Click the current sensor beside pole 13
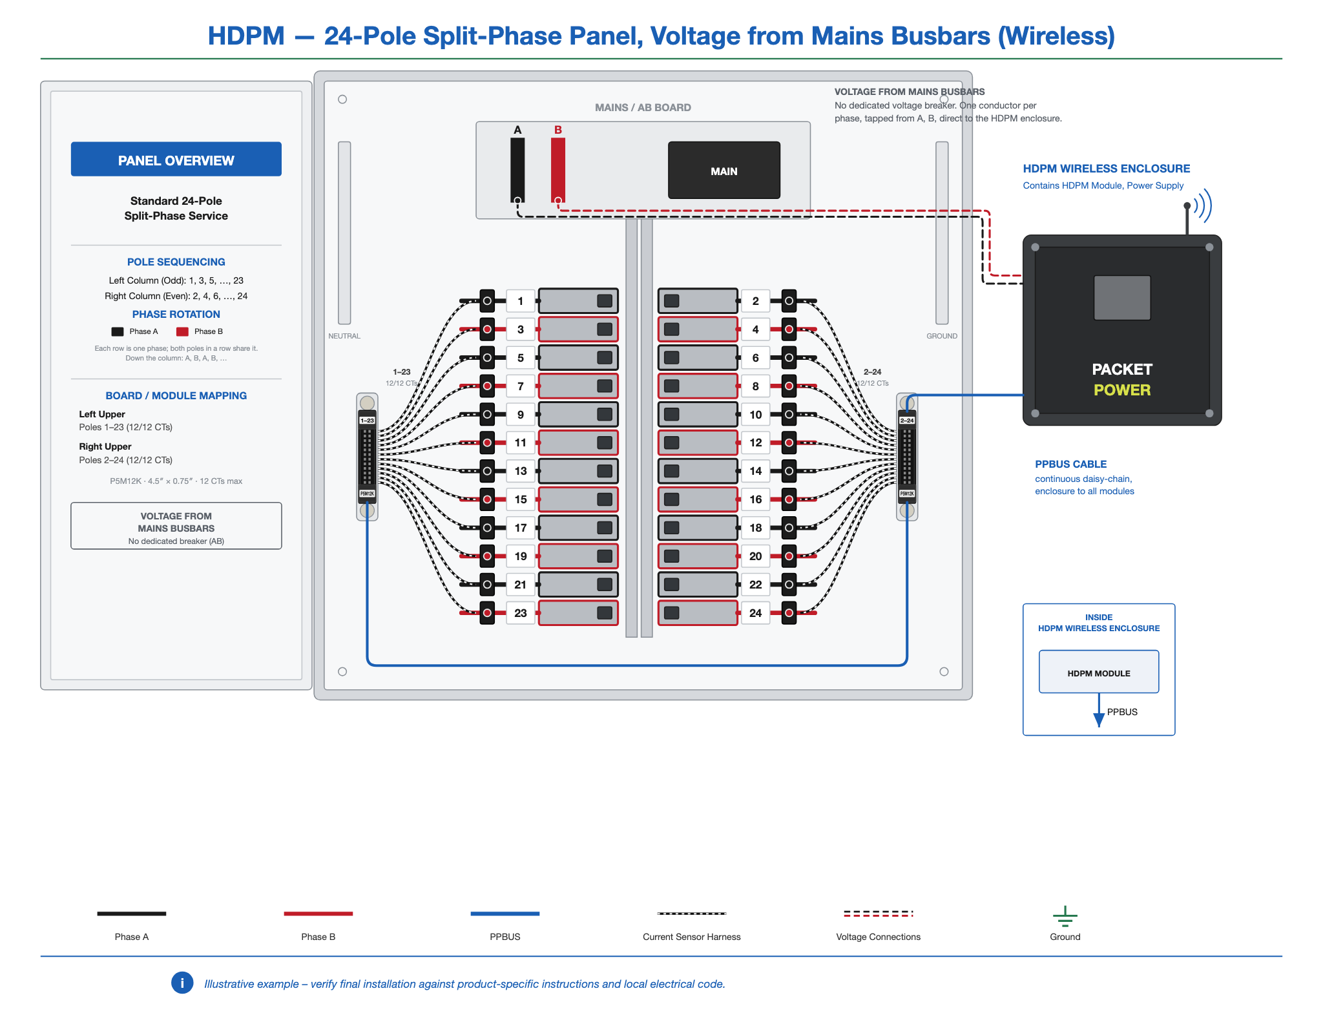Screen dimensions: 1323x1013 pos(487,471)
